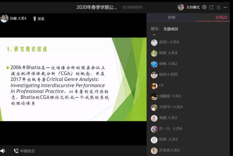Image resolution: width=233 pixels, height=156 pixels.
Task: Click the 申请发言 label
Action: point(27,151)
